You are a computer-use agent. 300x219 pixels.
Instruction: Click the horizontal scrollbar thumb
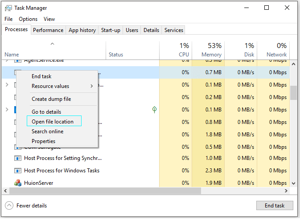coord(105,191)
